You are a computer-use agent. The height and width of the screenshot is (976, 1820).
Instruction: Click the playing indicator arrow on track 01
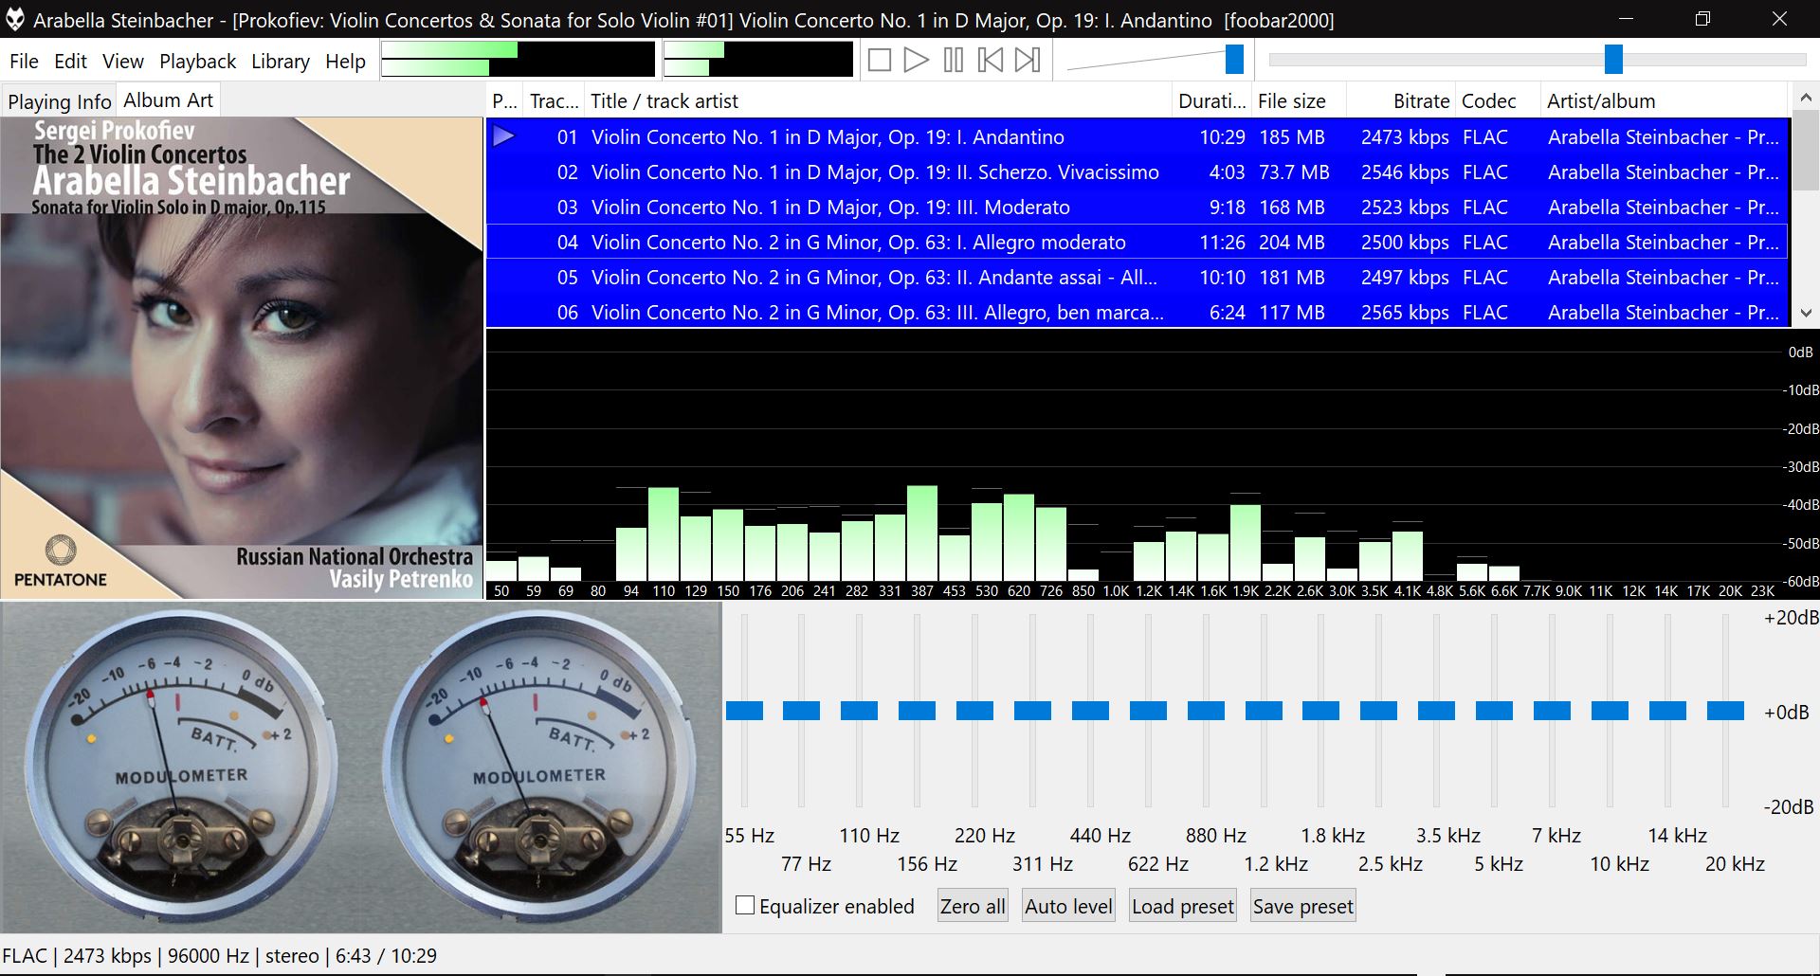(503, 136)
